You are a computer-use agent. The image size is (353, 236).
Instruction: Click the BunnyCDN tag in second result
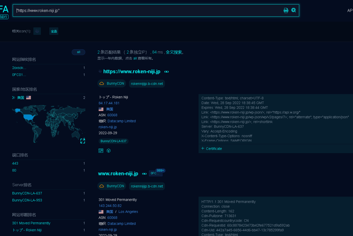point(112,186)
